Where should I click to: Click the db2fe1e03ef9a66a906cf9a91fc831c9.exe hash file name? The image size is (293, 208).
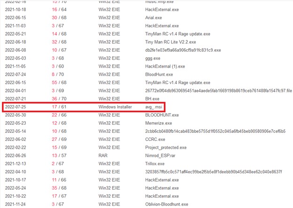[x=183, y=50]
